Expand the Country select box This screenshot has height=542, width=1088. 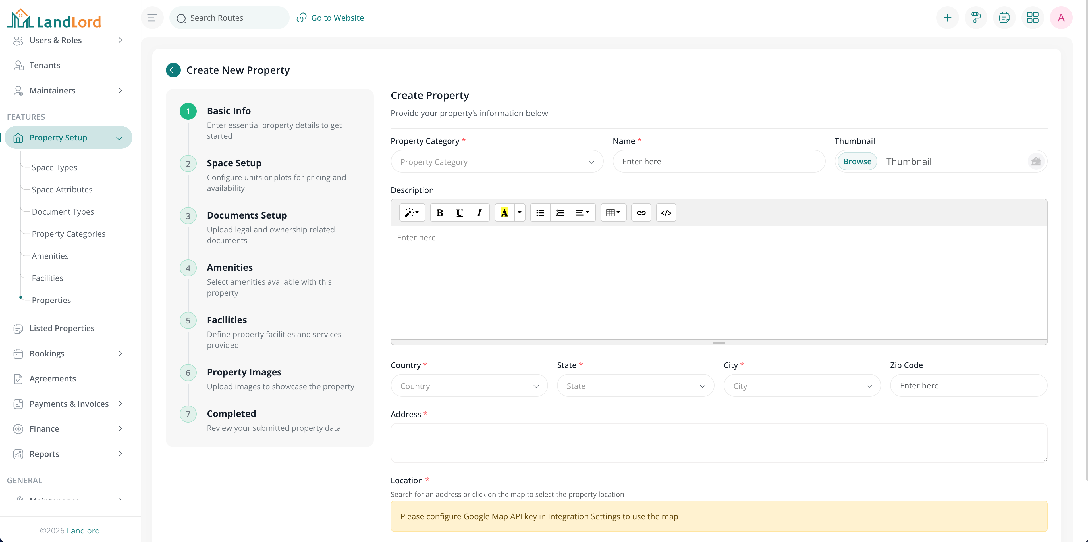[x=469, y=386]
